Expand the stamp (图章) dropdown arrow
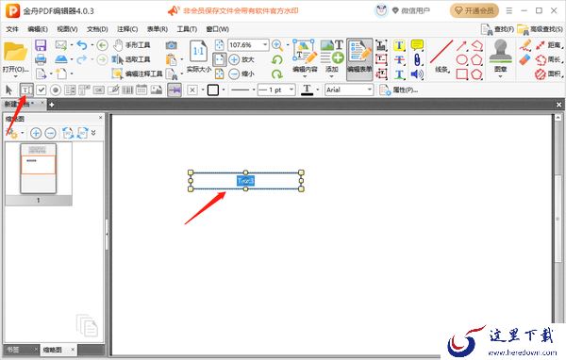This screenshot has width=566, height=360. [500, 76]
